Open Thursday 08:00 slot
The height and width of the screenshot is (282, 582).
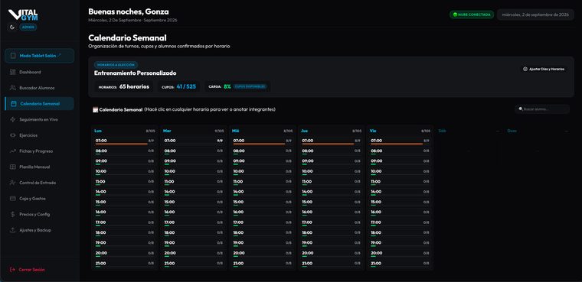[331, 151]
